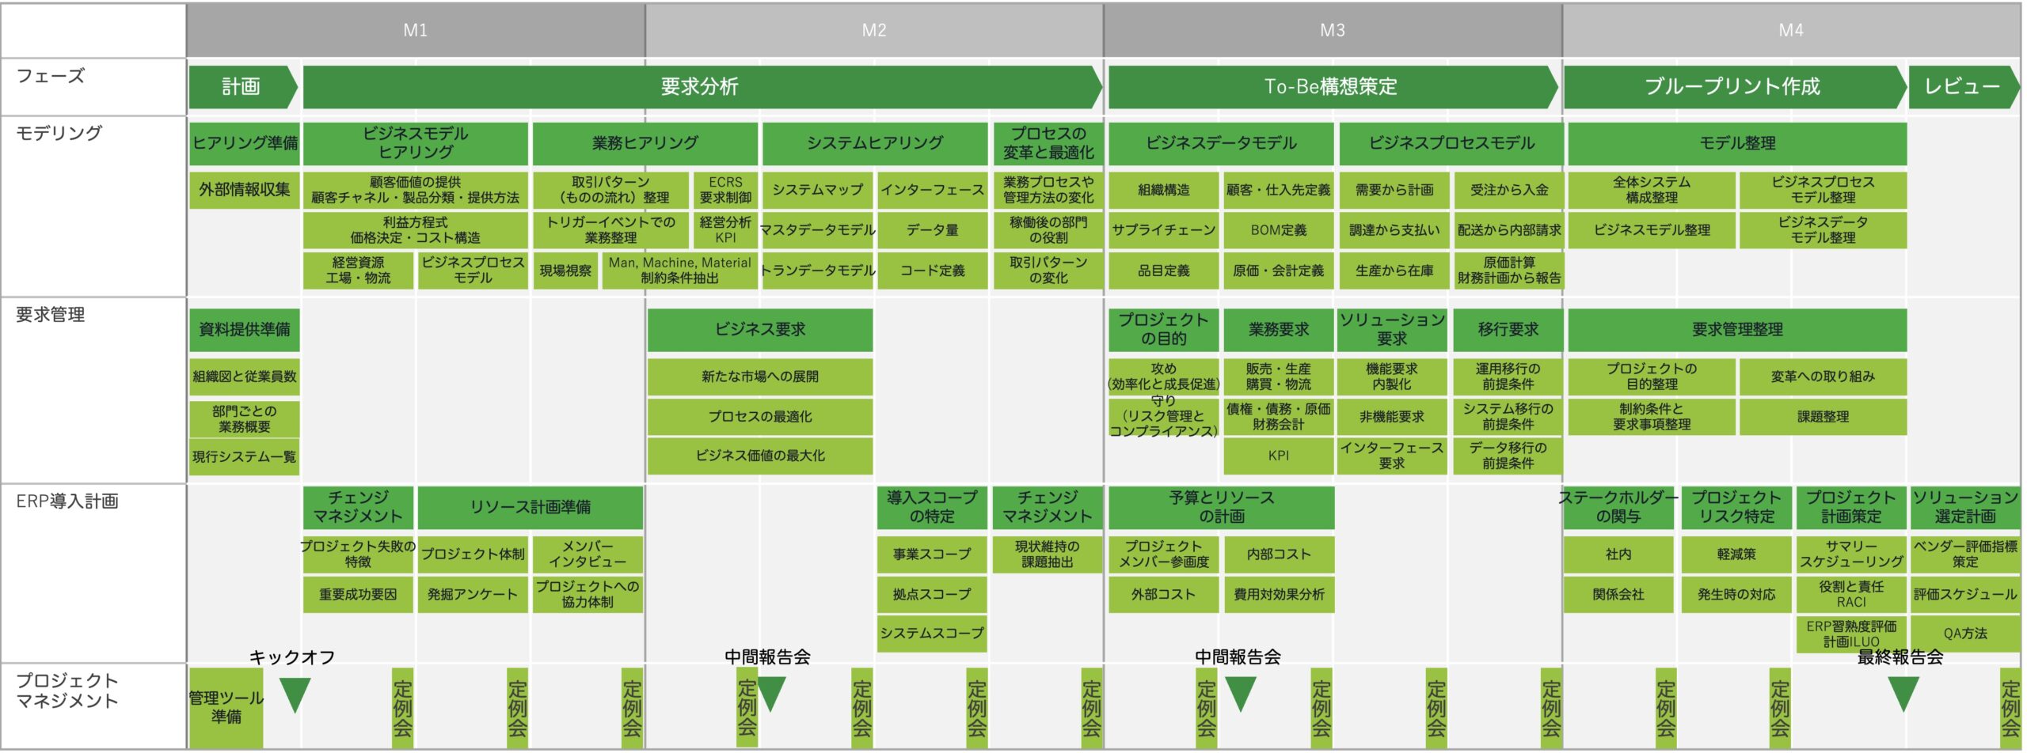Click the マスタデータモデル cell
Screen dimensions: 2027x753
818,230
